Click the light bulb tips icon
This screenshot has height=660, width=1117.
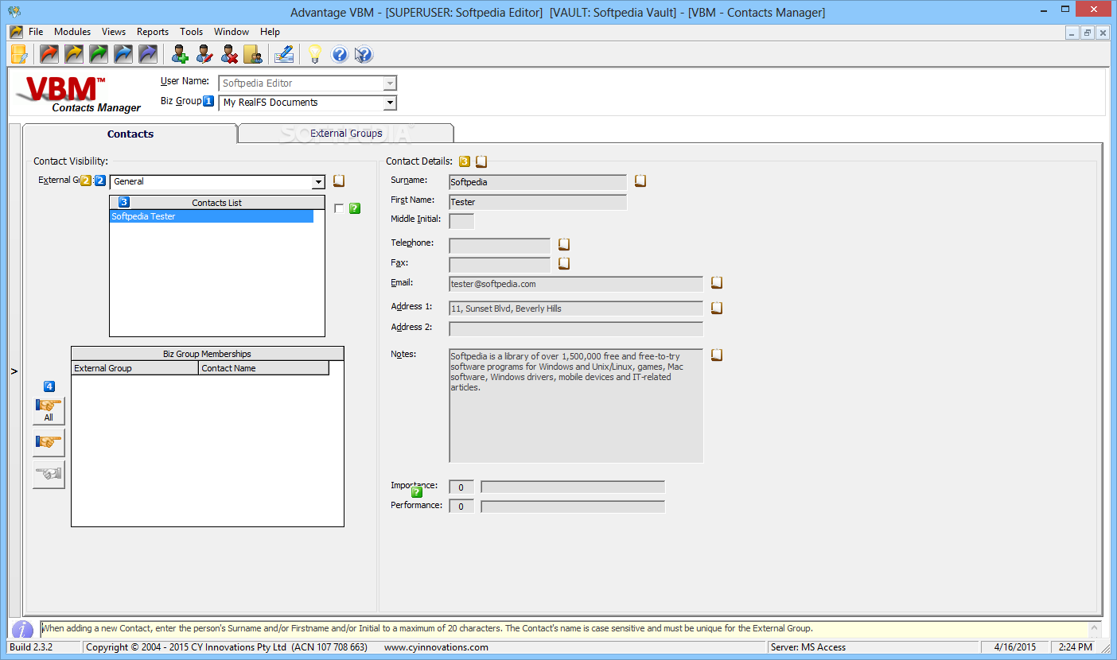[x=315, y=54]
